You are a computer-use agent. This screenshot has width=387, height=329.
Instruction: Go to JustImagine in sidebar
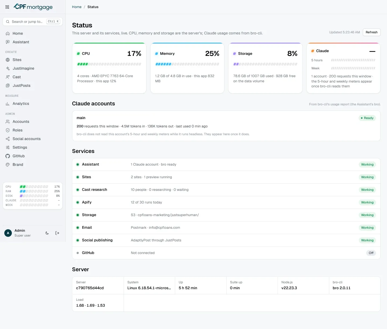[33, 68]
